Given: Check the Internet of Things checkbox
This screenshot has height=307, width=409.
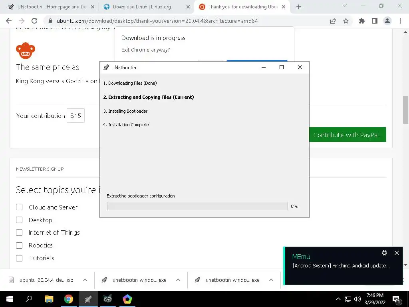Looking at the screenshot, I should 19,233.
